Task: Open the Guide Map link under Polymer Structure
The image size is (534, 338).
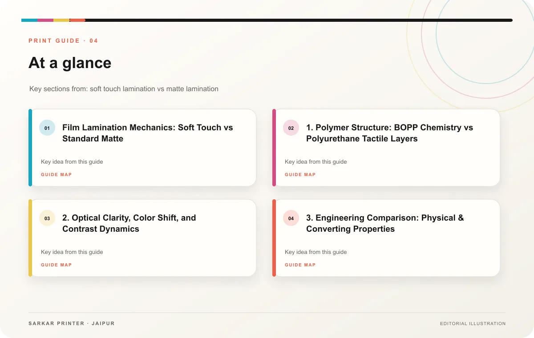Action: (x=300, y=175)
